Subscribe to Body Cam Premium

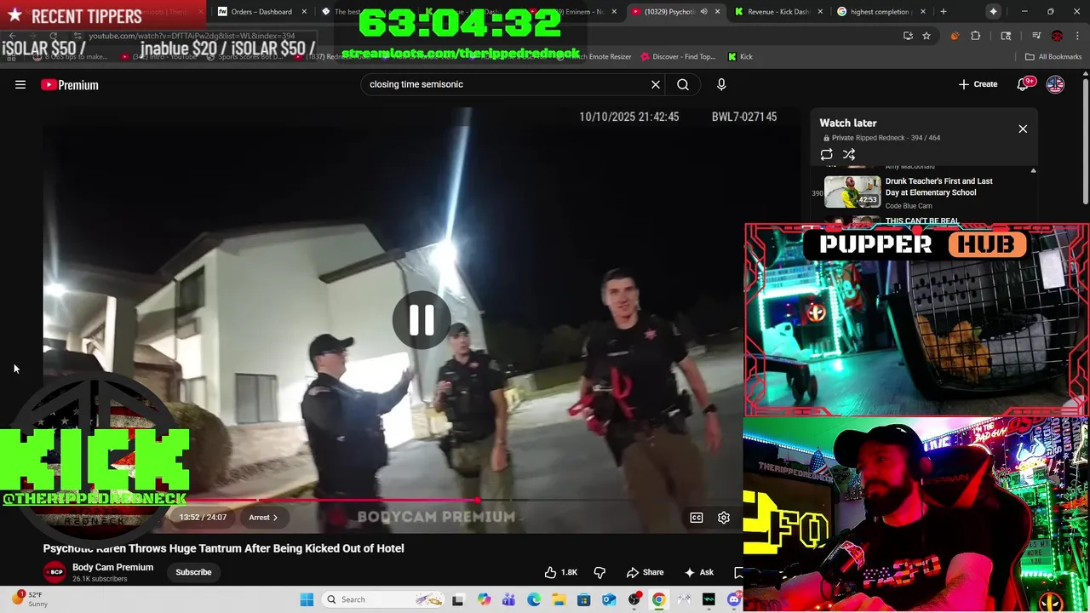[x=193, y=572]
